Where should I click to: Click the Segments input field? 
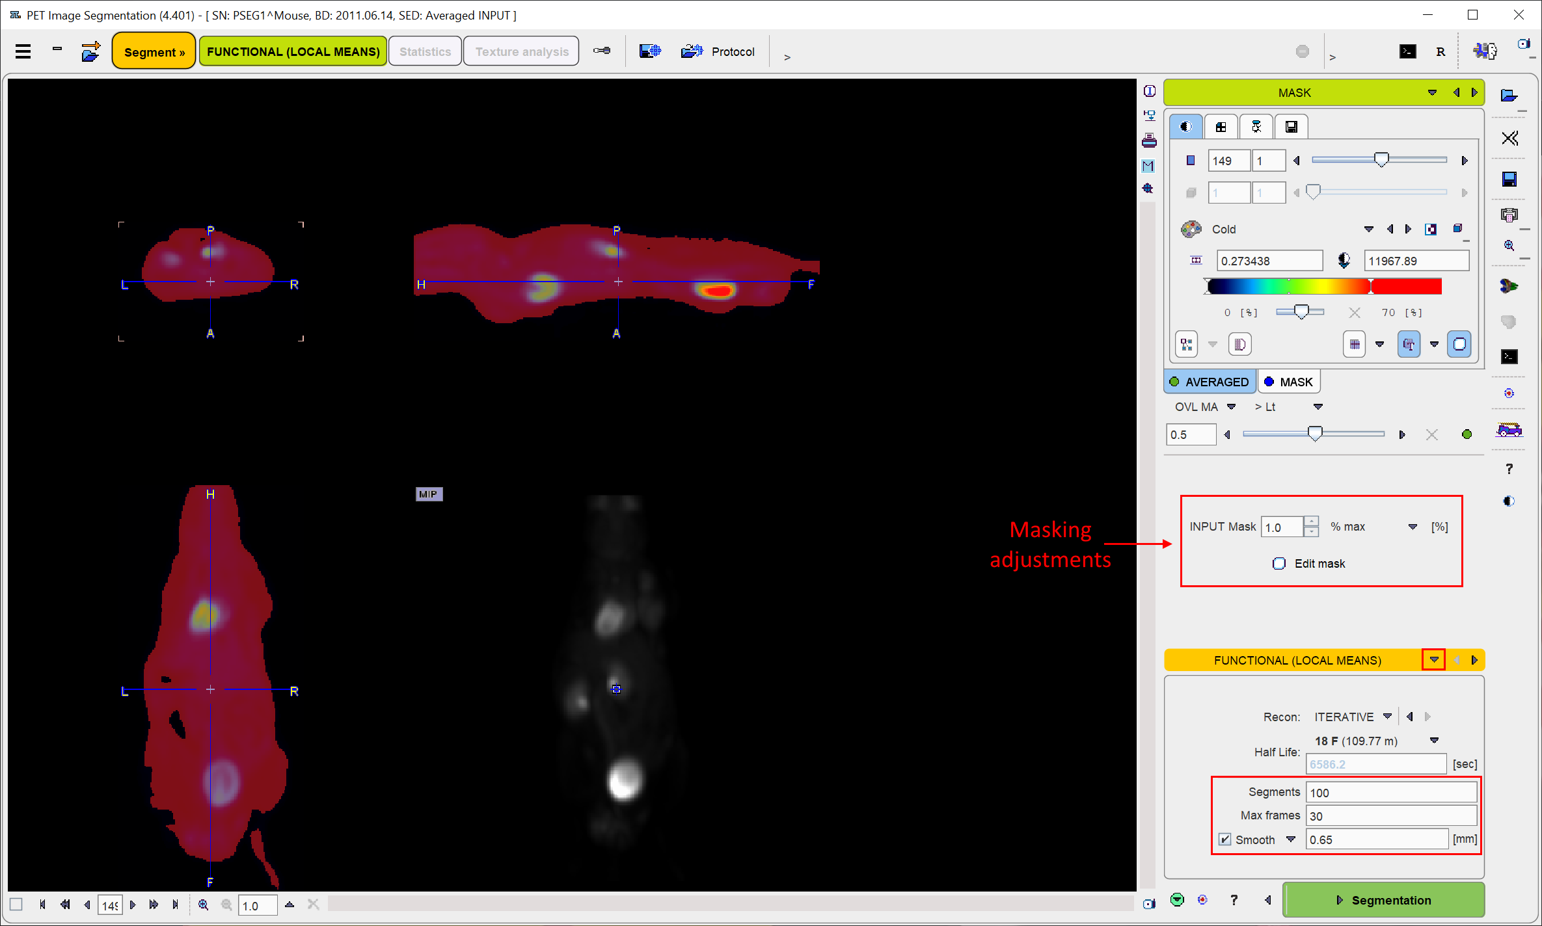point(1391,792)
